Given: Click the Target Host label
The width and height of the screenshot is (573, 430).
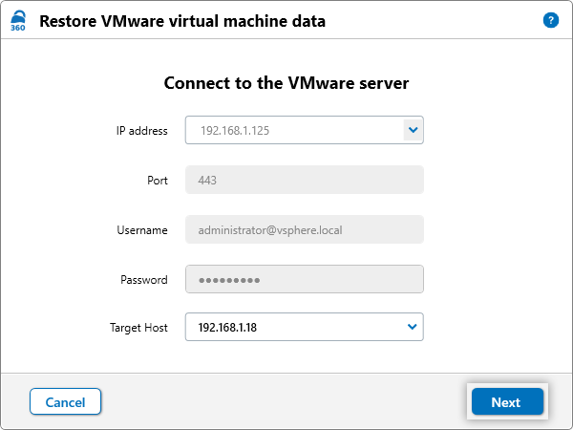Looking at the screenshot, I should coord(138,327).
